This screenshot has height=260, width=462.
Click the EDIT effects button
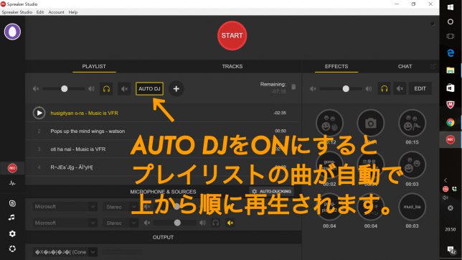tap(420, 88)
